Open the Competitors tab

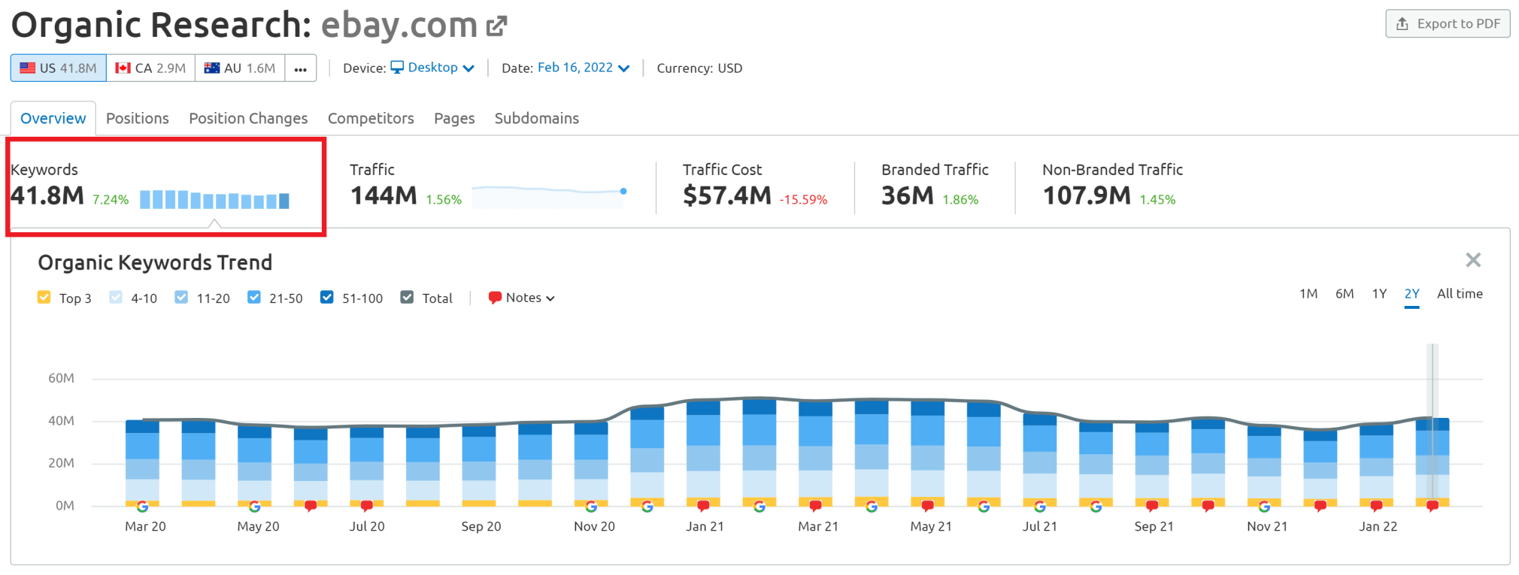click(371, 118)
